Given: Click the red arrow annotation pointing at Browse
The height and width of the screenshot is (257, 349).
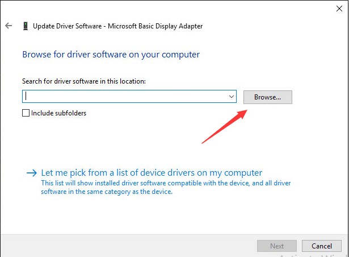Looking at the screenshot, I should [x=224, y=126].
